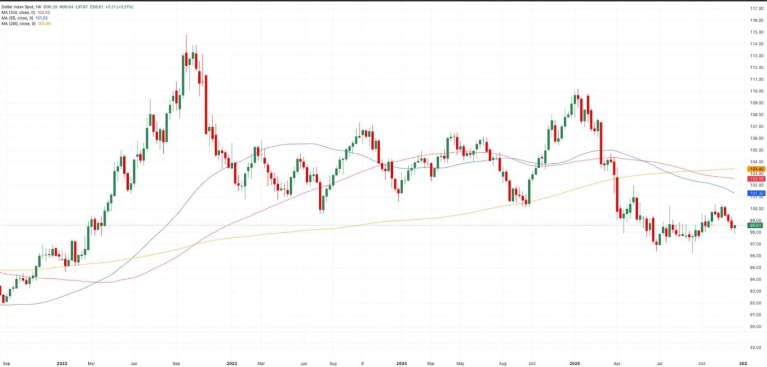
Task: Select the MA (200, close, 0) indicator legend
Action: pyautogui.click(x=18, y=24)
